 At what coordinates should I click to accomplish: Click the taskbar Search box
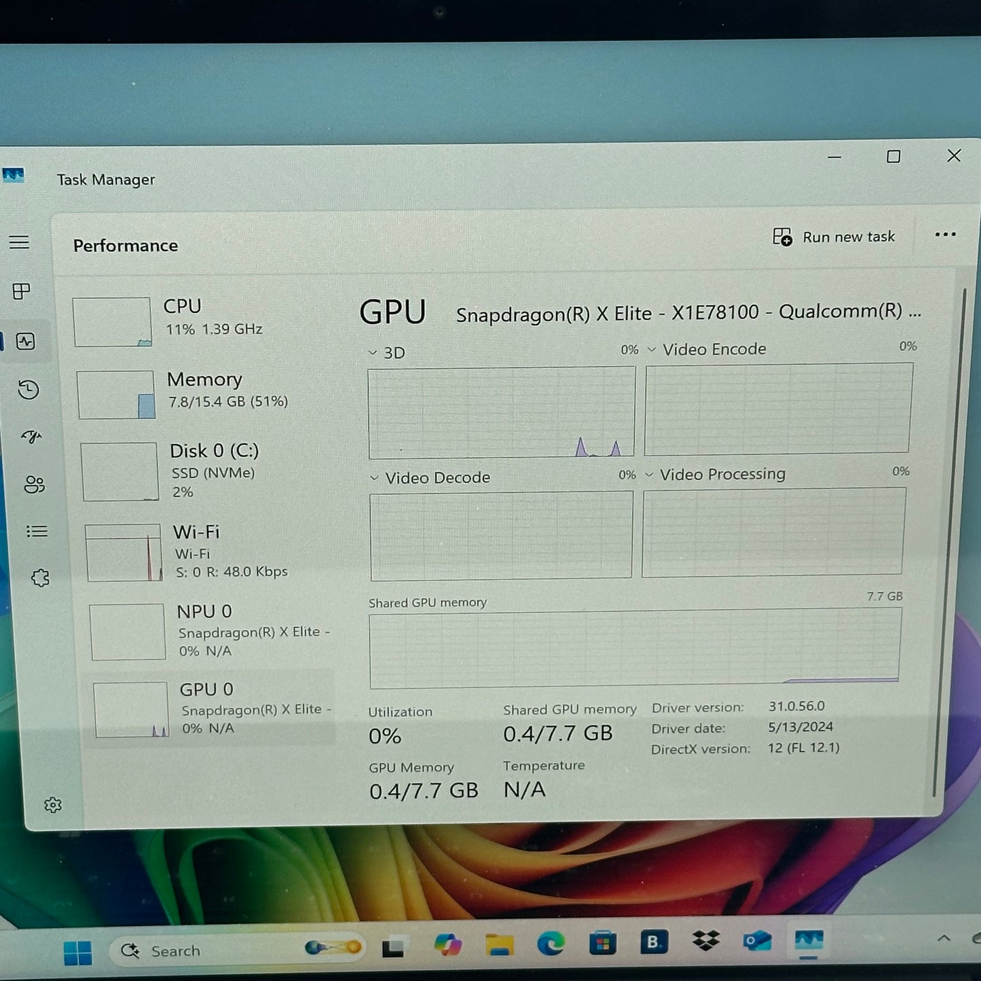pos(239,950)
